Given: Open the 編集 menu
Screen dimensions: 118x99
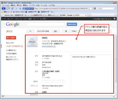Looking at the screenshot, I should (x=13, y=5).
